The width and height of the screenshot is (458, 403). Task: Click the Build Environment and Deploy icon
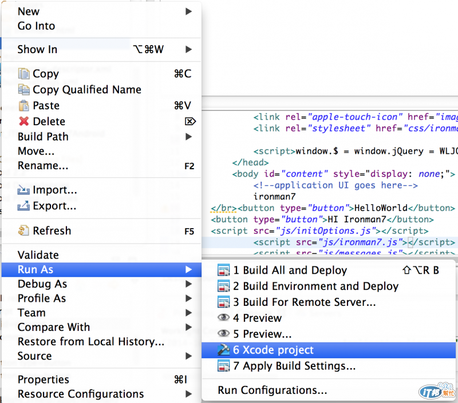pyautogui.click(x=223, y=286)
